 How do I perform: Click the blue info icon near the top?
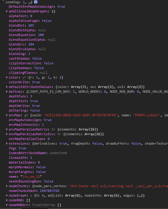36,2
